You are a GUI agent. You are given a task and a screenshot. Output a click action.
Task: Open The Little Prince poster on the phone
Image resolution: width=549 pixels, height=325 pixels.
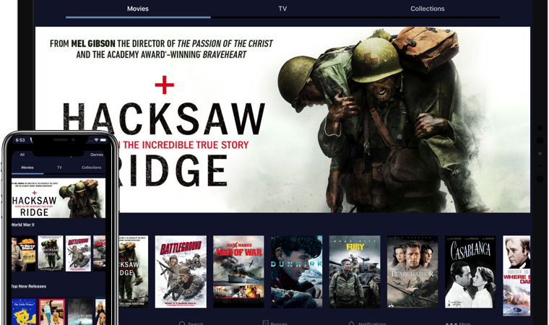(x=24, y=312)
